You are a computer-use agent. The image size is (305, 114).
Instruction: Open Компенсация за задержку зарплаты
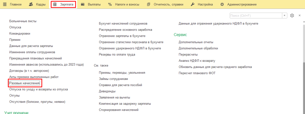[125, 104]
